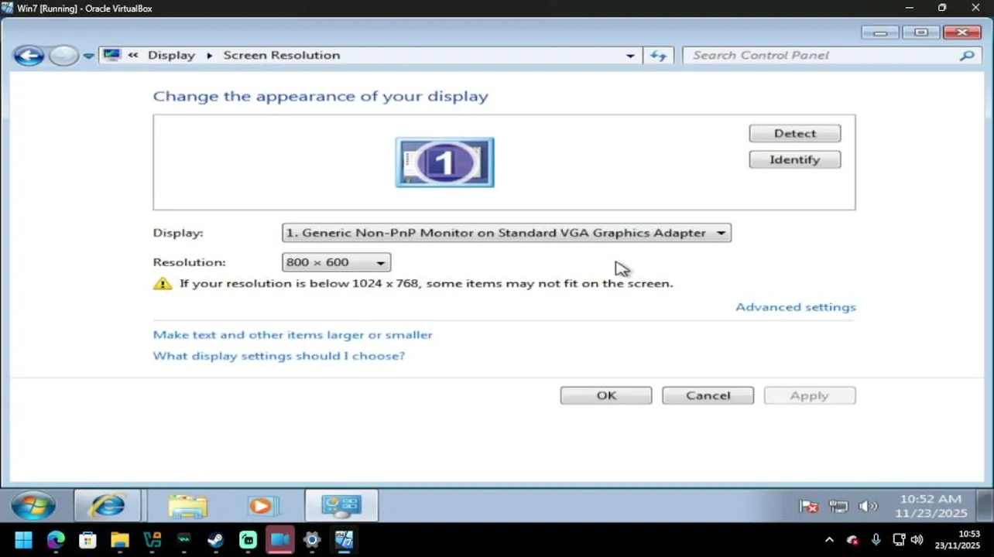Open What display settings should I choose link
Image resolution: width=994 pixels, height=557 pixels.
[x=279, y=356]
